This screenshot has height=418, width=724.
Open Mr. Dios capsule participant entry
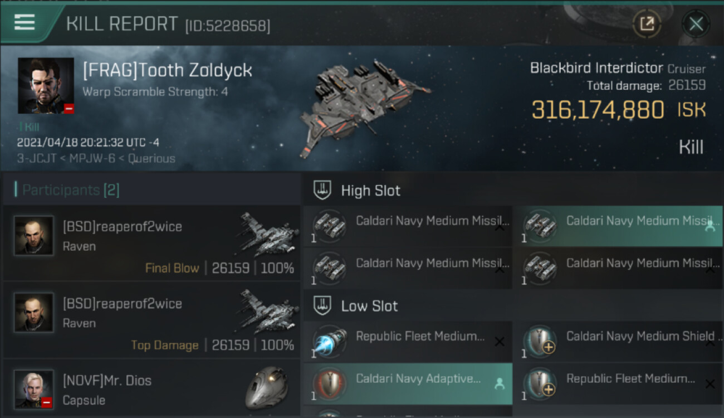pyautogui.click(x=151, y=390)
